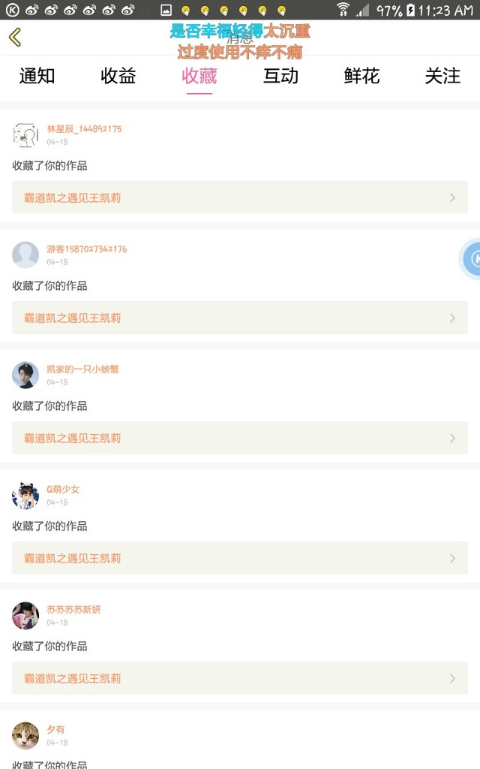480x769 pixels.
Task: Open chevron on 凯家的一只小螃蟹's work row
Action: click(452, 438)
